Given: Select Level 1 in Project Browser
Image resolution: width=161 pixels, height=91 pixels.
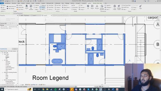Looking at the screenshot, I should coord(7,56).
